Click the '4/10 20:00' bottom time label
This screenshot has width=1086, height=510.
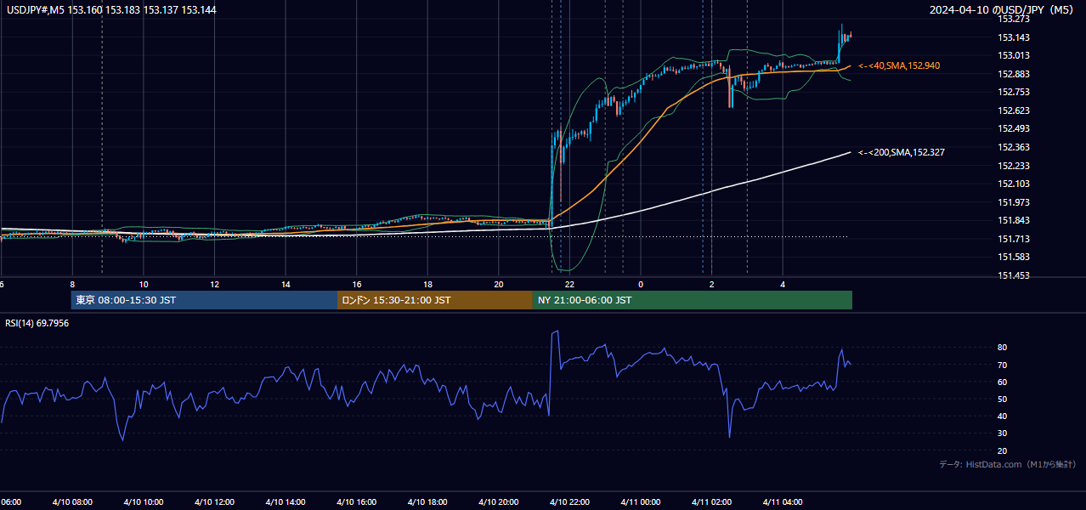(x=499, y=502)
